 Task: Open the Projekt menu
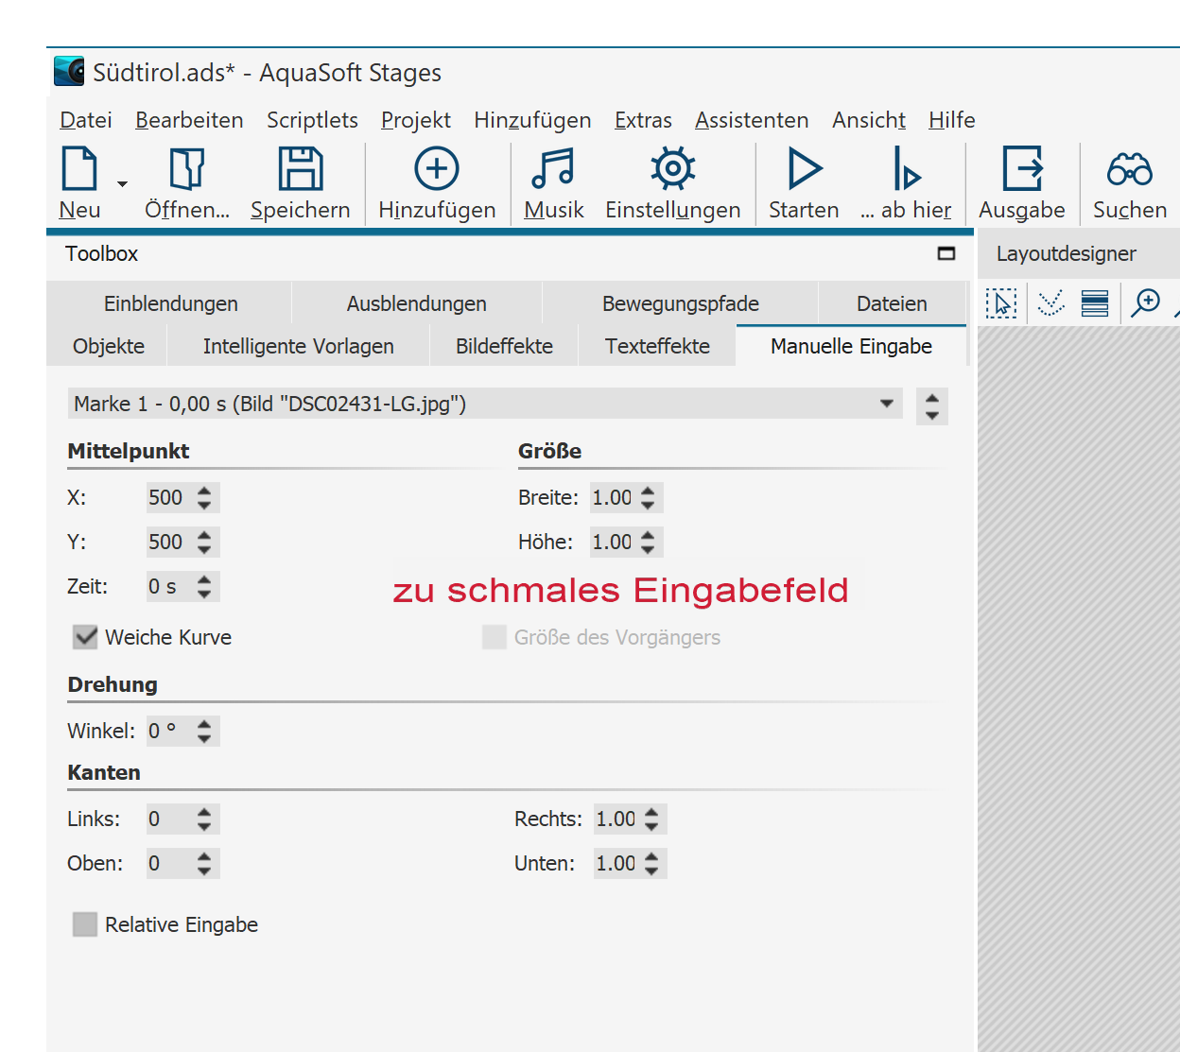click(x=416, y=120)
